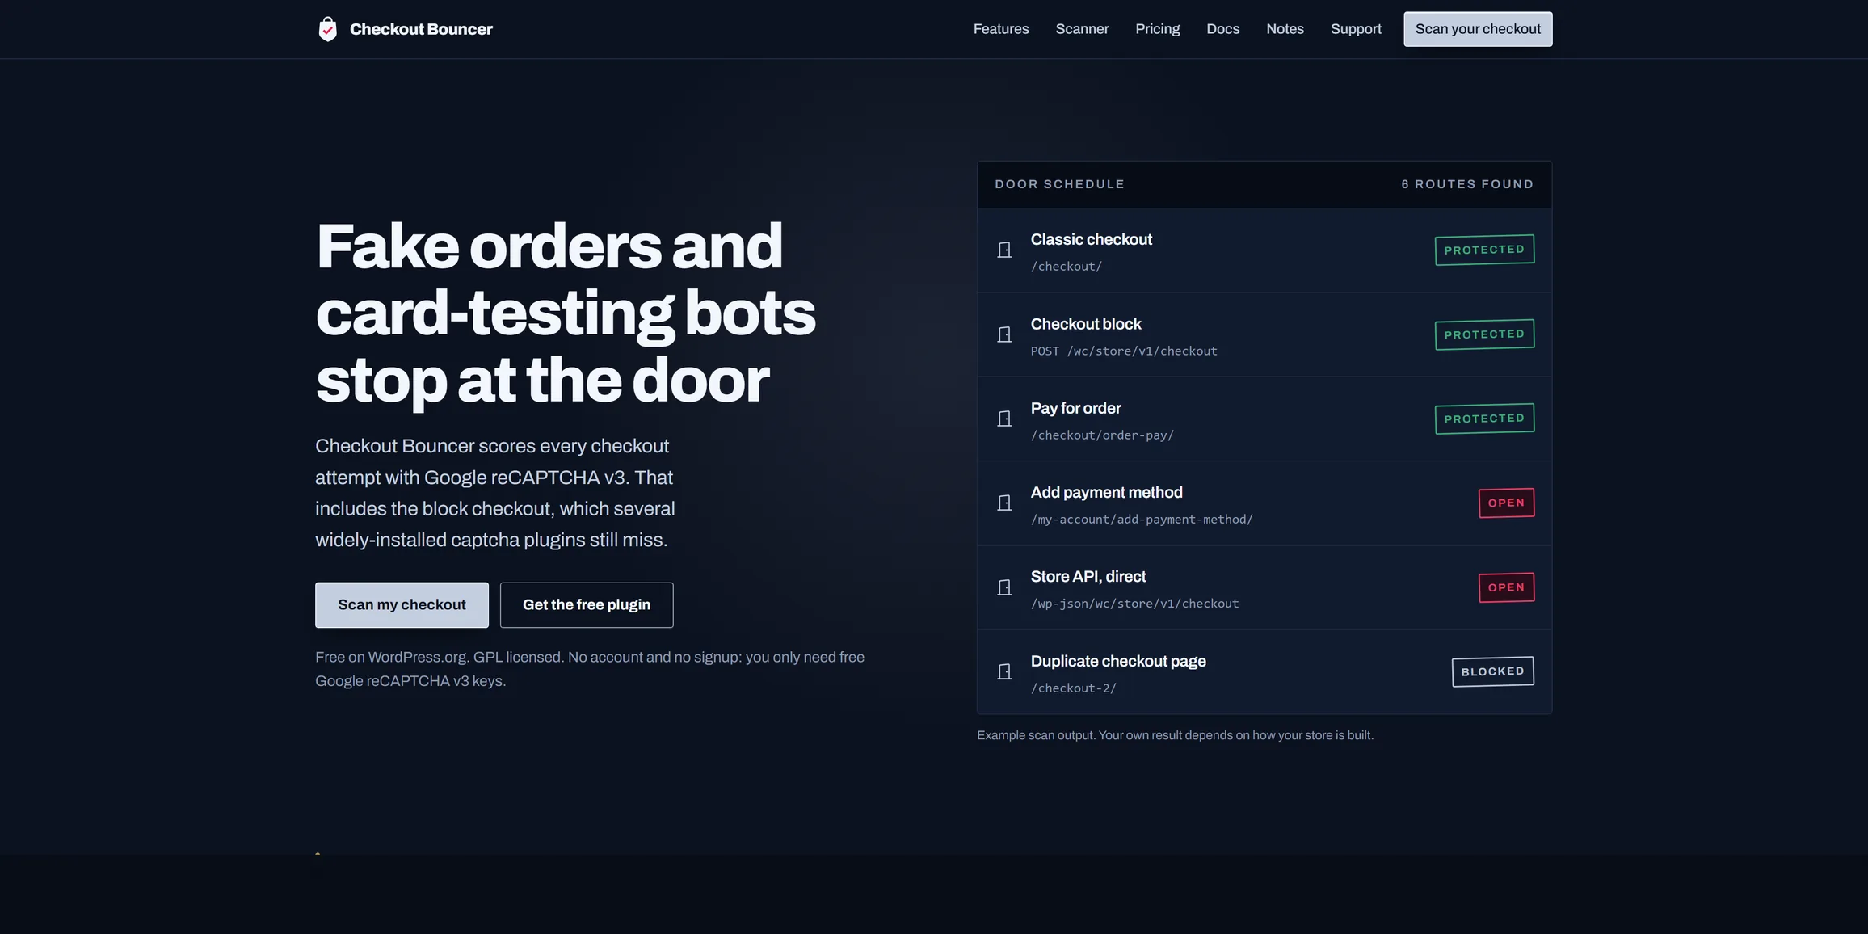Click the POST /wc/store/v1/checkout path text

[x=1124, y=351]
